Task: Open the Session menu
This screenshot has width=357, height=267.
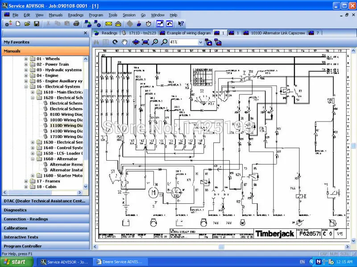Action: point(129,15)
